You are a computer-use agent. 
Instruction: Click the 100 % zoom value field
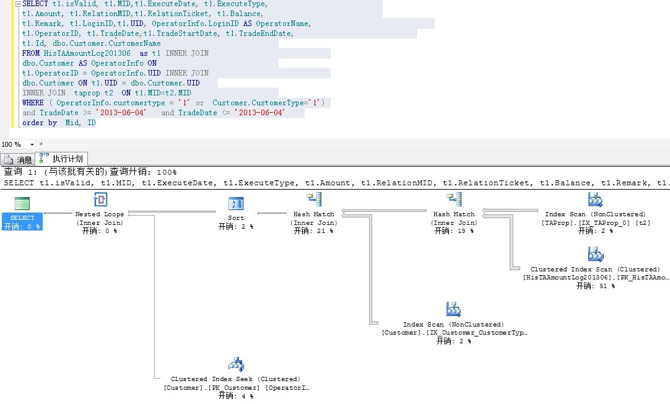12,144
